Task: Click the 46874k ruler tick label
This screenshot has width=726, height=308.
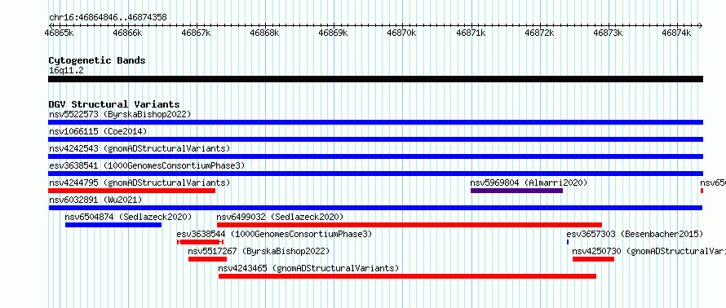Action: [x=677, y=33]
